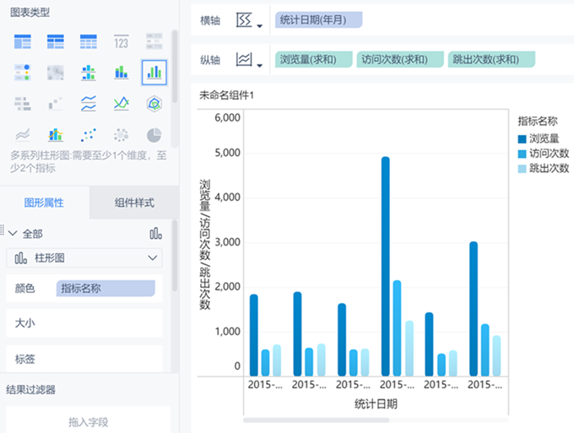Viewport: 574px width, 433px height.
Task: Select the crossing line chart type icon
Action: tap(121, 104)
